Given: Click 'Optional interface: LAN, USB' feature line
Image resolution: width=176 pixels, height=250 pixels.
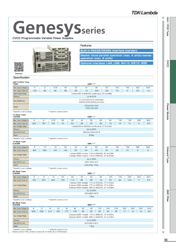Looking at the screenshot, I should pos(116,63).
